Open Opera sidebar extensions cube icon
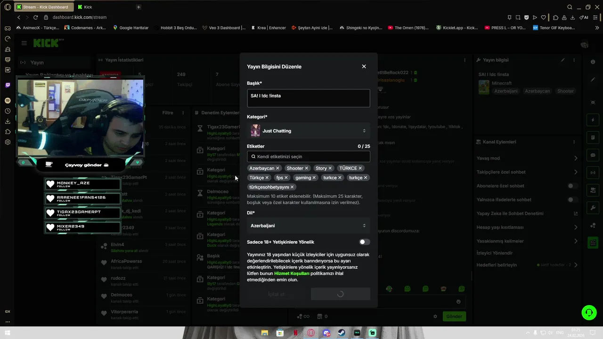This screenshot has width=603, height=339. pos(8,132)
